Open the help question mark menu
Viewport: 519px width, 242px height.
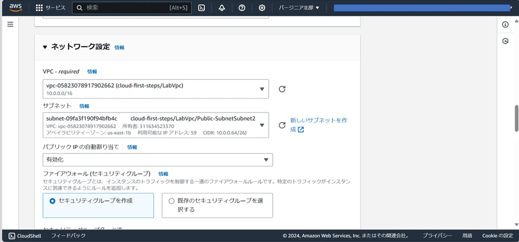pos(242,8)
